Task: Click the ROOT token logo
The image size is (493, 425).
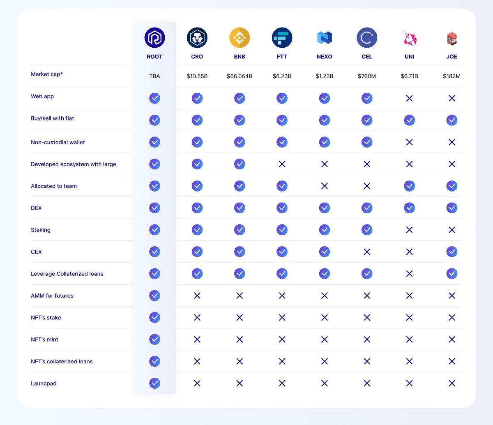Action: tap(154, 38)
